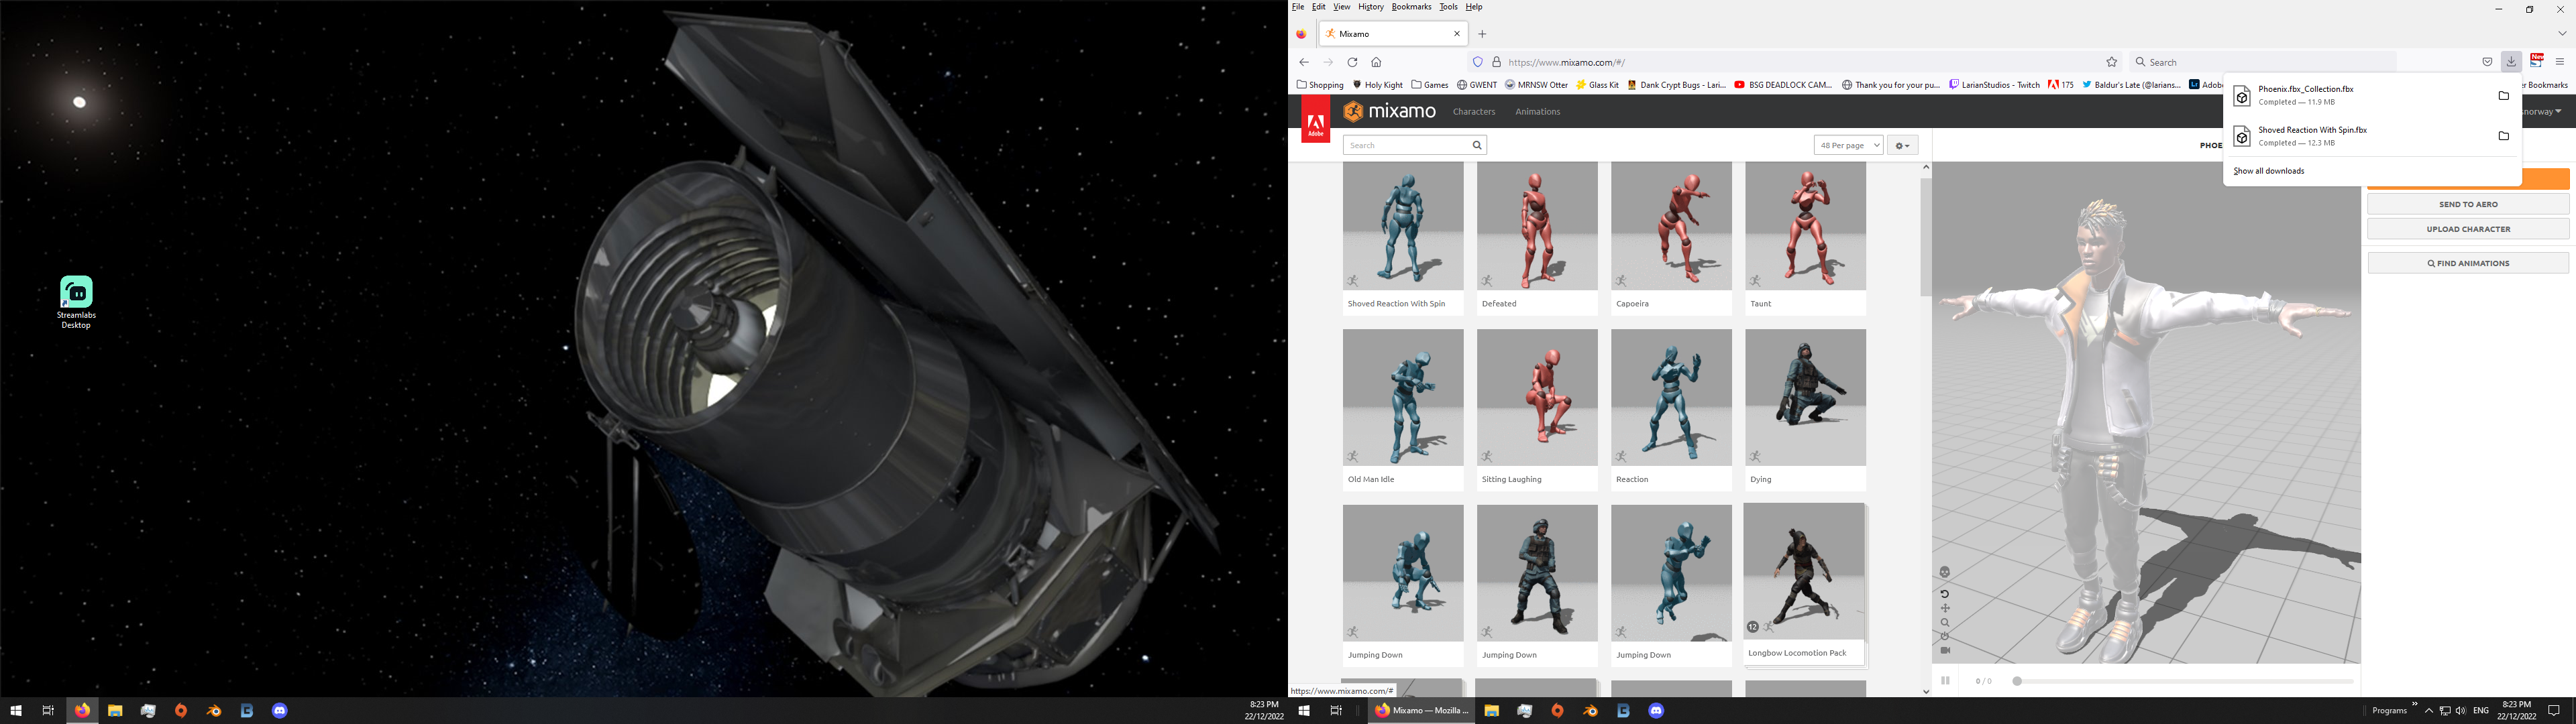Screen dimensions: 2576x724
Task: Click the animation timeline scrubber slider
Action: pyautogui.click(x=2017, y=680)
